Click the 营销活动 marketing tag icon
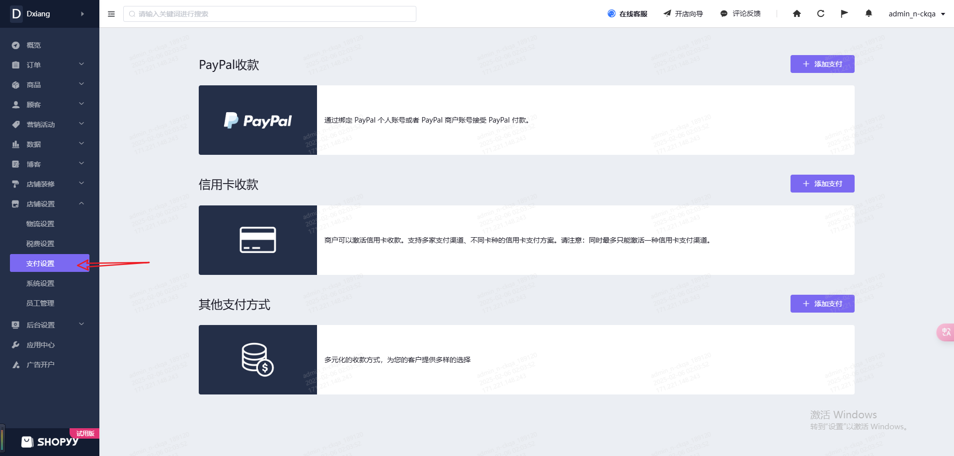The height and width of the screenshot is (456, 954). tap(16, 125)
